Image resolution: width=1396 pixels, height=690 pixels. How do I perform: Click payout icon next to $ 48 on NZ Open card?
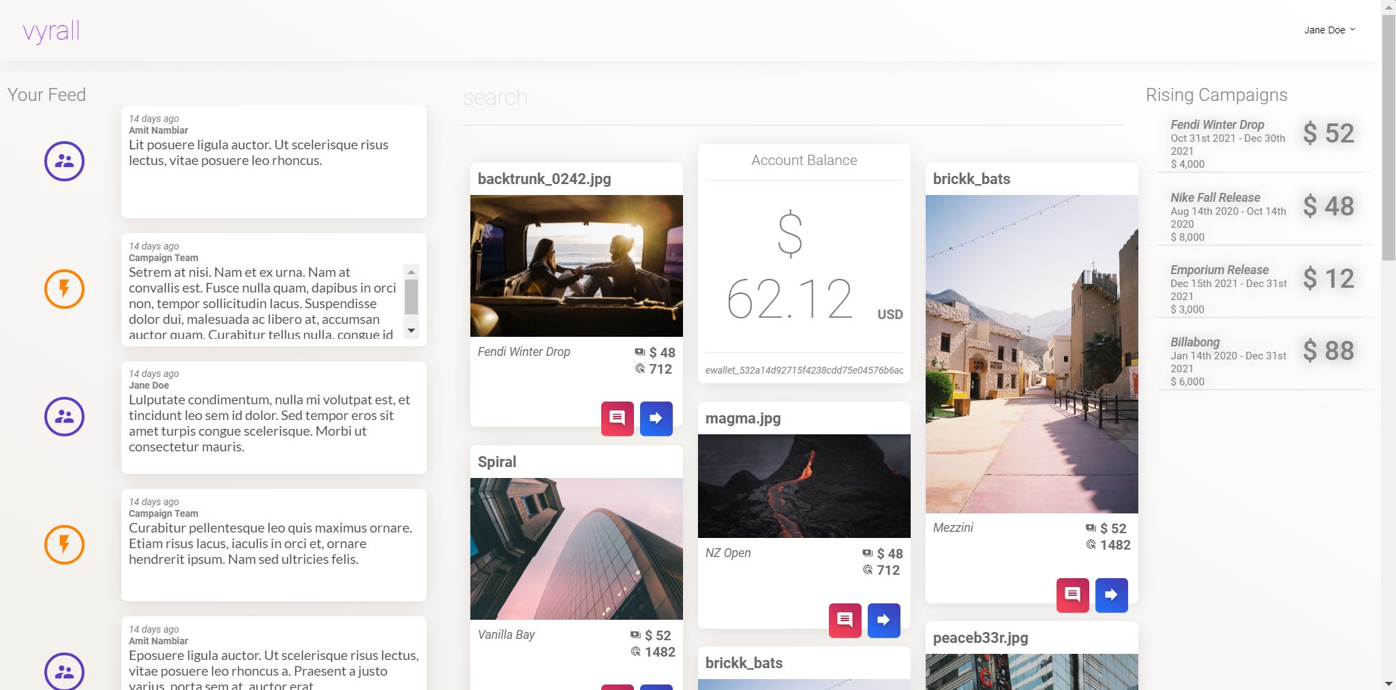pyautogui.click(x=867, y=554)
